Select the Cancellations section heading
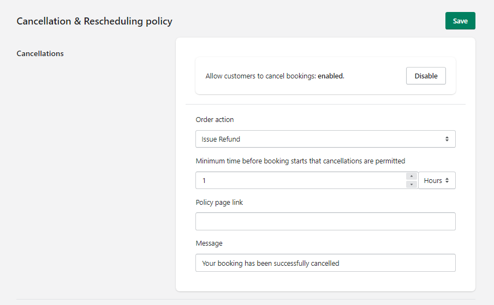Screen dimensions: 494x305 [x=40, y=53]
